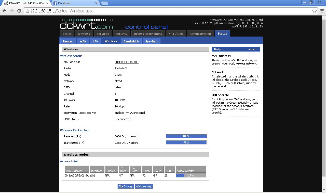Click the SNR column header
The height and width of the screenshot is (193, 326).
click(170, 169)
